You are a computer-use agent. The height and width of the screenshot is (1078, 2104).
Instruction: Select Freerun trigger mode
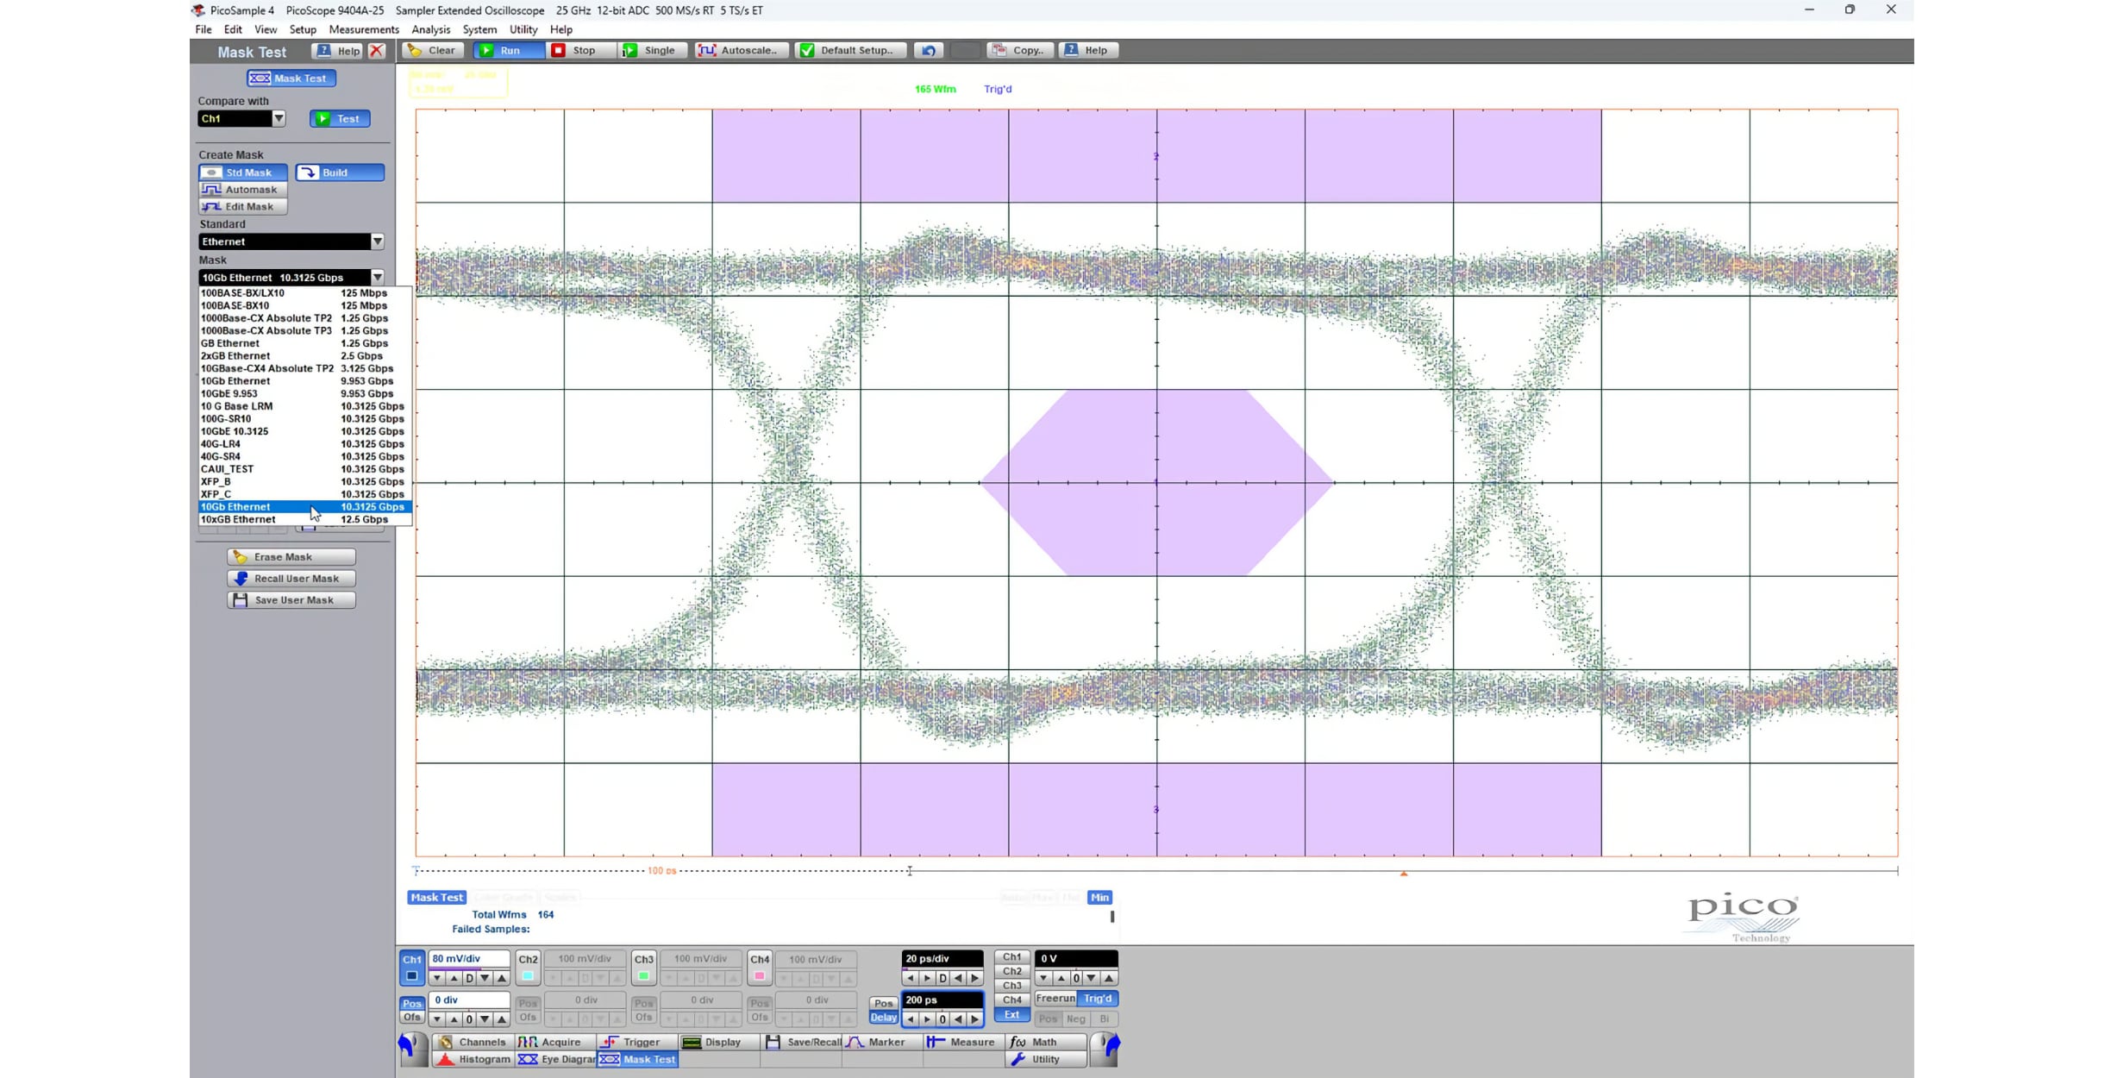(1055, 999)
